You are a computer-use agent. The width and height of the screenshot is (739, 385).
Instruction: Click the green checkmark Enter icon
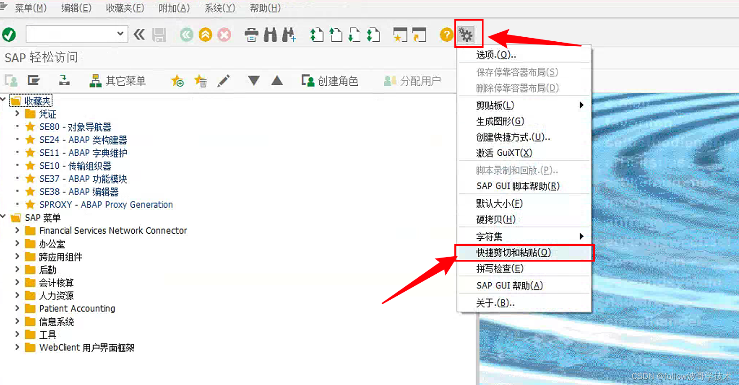[9, 35]
